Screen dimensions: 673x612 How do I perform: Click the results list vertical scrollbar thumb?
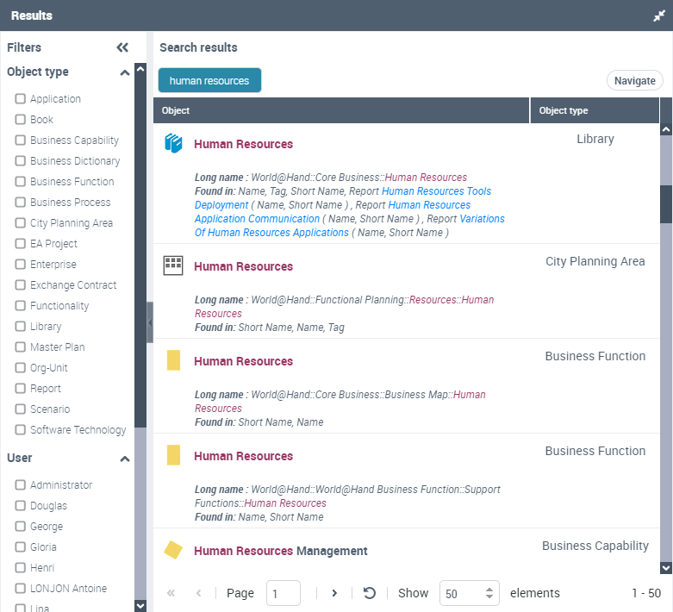pos(666,203)
